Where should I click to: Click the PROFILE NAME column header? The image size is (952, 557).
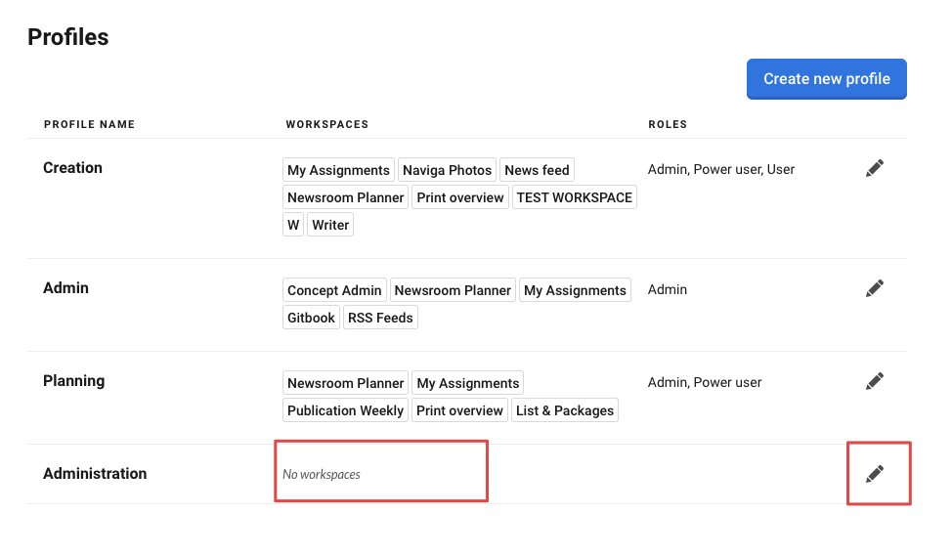coord(89,124)
